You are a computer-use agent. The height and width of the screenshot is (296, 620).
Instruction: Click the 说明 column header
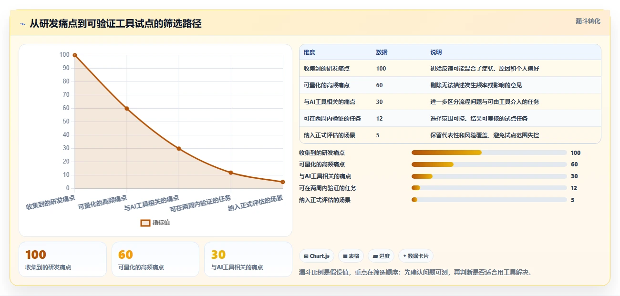pyautogui.click(x=436, y=52)
